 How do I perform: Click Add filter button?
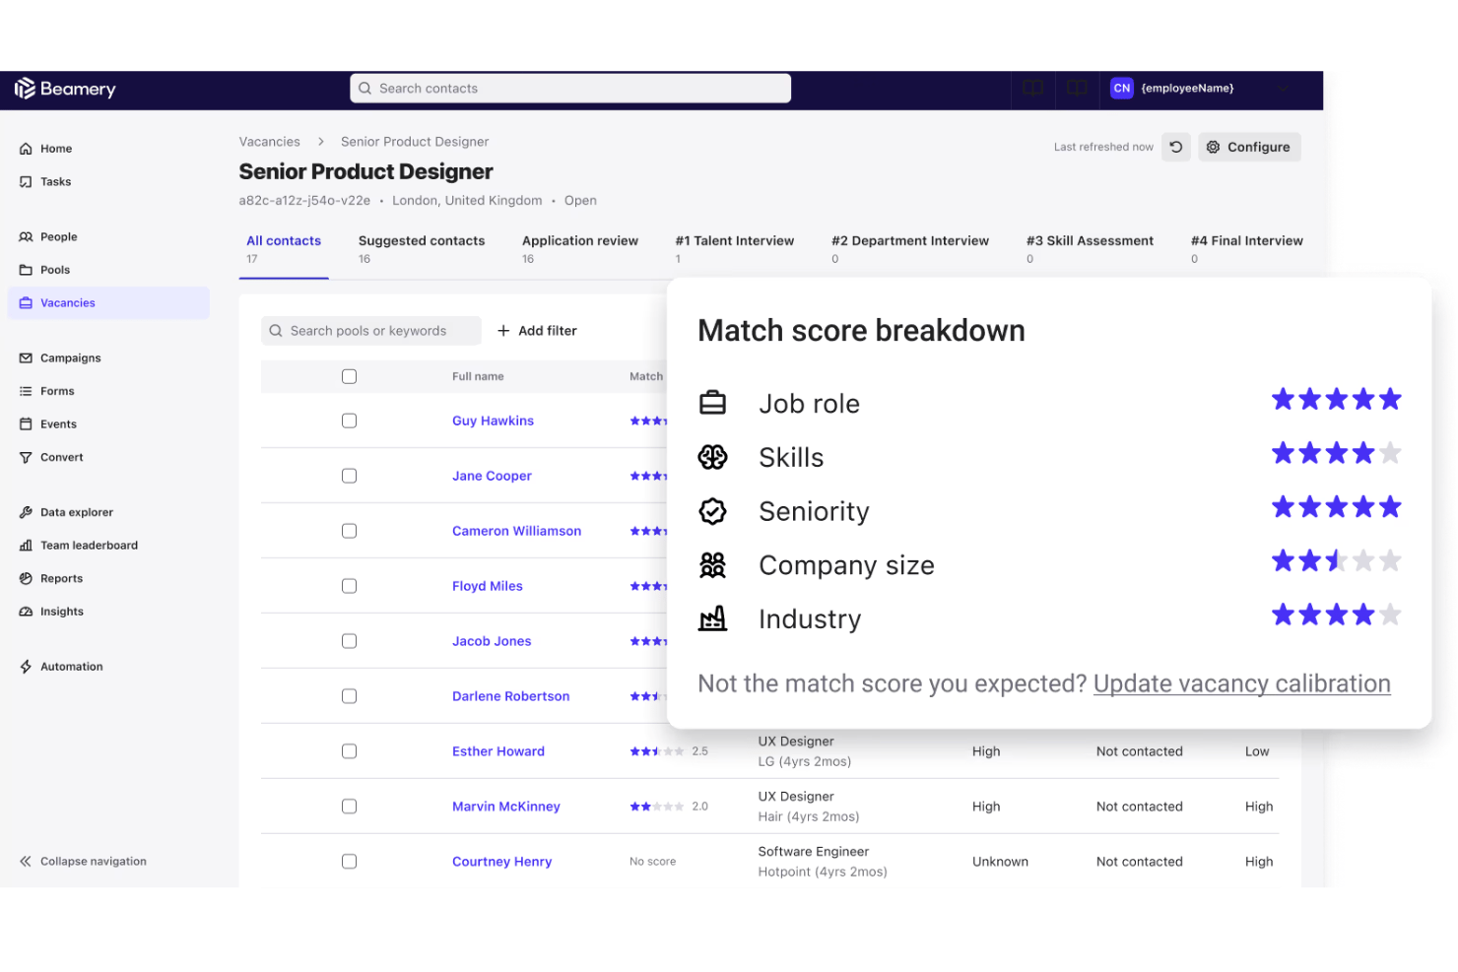(537, 332)
